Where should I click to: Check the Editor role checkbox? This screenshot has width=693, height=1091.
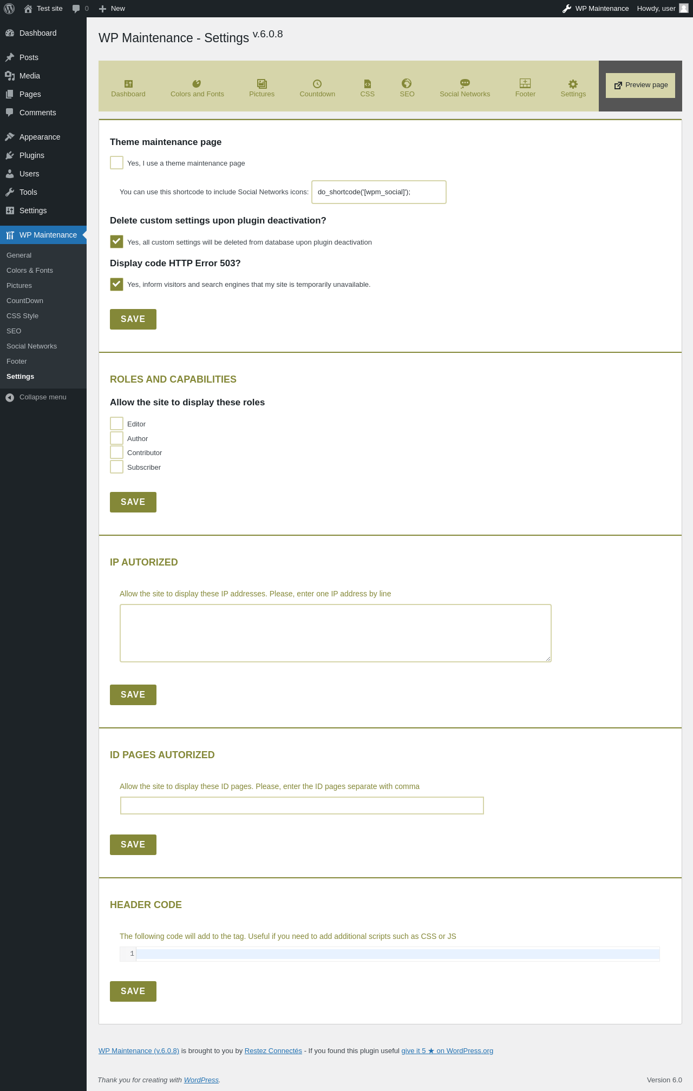click(116, 423)
